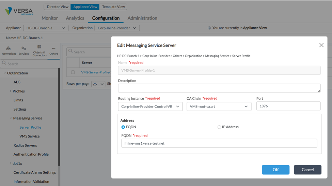Select Server Profile in the tree

(30, 127)
